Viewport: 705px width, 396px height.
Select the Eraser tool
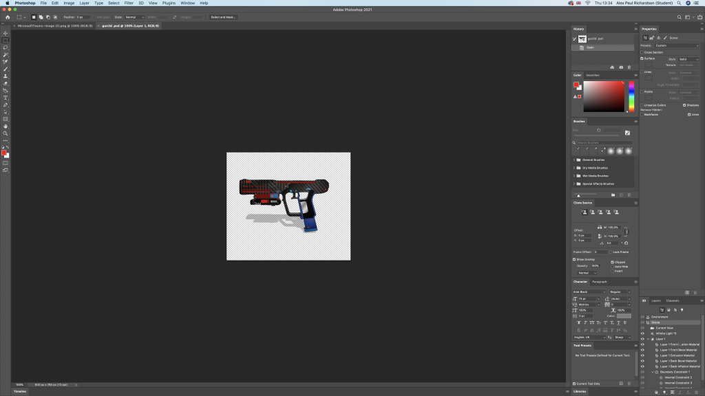[6, 83]
